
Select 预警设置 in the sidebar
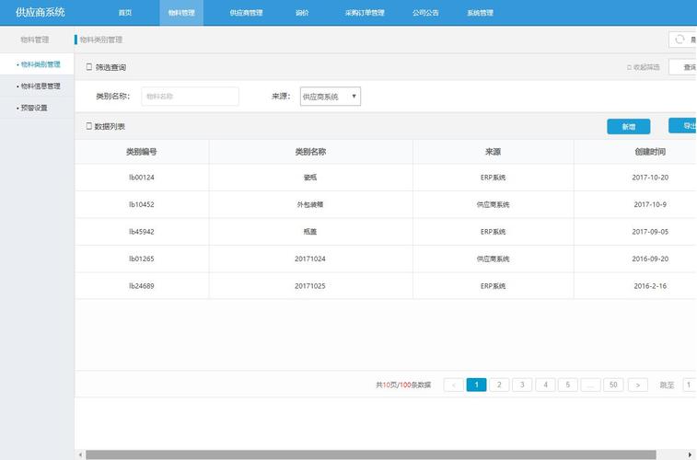pyautogui.click(x=34, y=108)
